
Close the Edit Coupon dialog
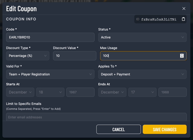click(184, 9)
